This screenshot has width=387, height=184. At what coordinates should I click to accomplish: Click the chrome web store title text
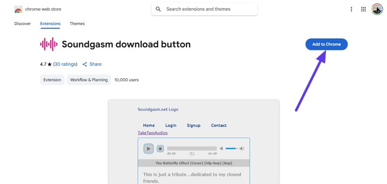pyautogui.click(x=43, y=9)
